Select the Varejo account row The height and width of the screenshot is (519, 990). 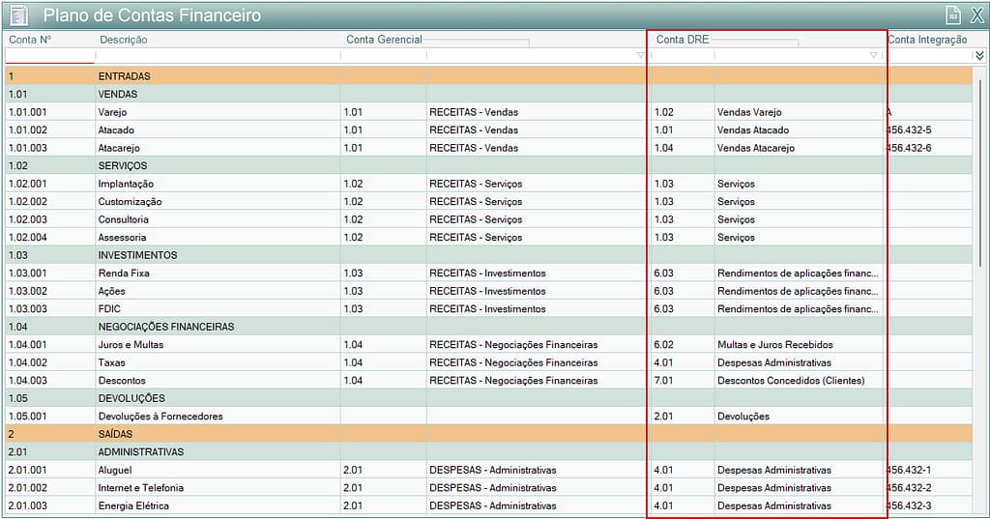click(x=488, y=112)
